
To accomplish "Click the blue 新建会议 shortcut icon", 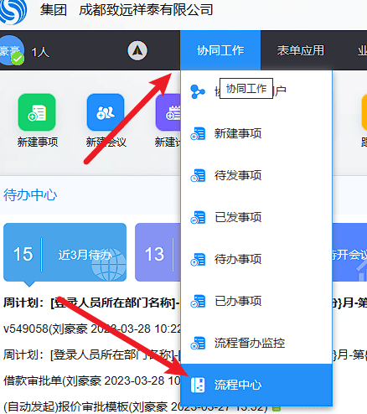I will click(106, 112).
